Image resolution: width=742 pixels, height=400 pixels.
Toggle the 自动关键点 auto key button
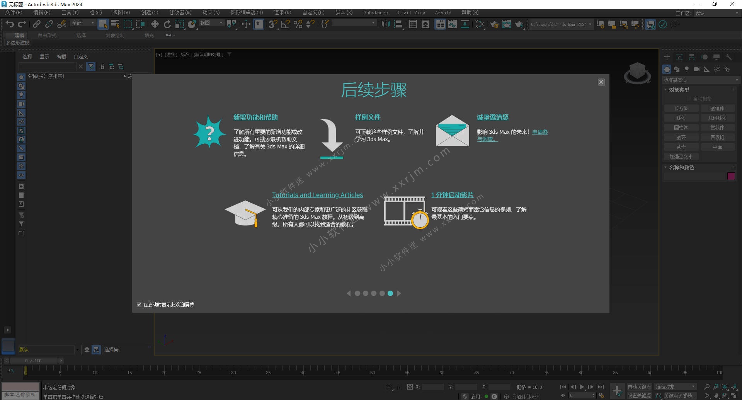pyautogui.click(x=639, y=387)
